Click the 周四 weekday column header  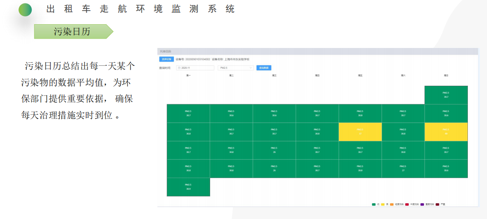317,75
